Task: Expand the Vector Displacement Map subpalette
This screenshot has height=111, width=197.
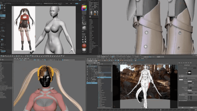Action: point(94,46)
